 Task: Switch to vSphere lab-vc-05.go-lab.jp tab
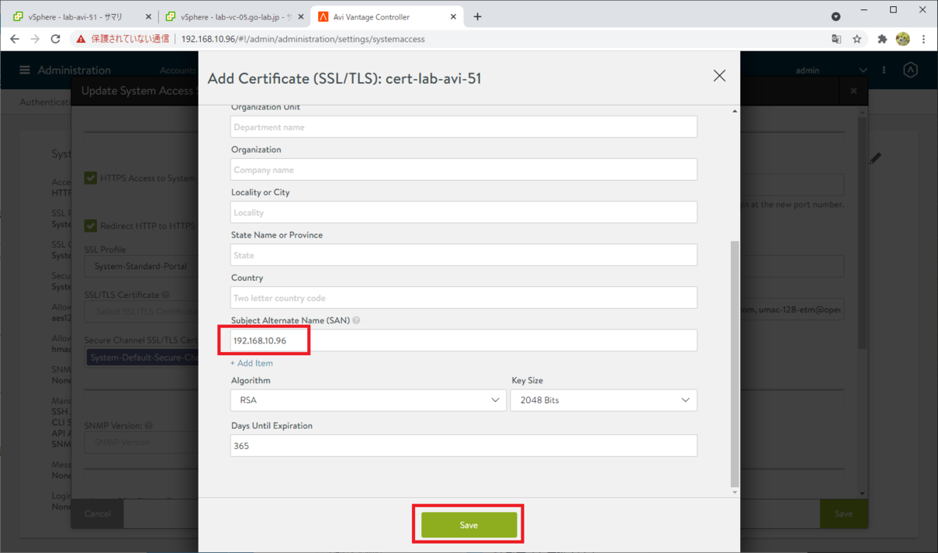[232, 16]
